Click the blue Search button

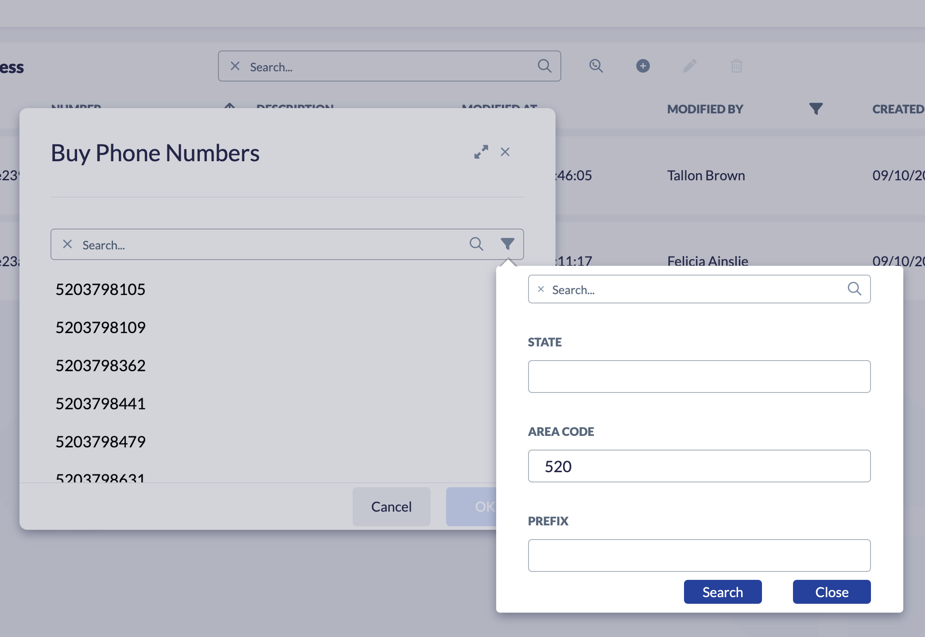(723, 592)
